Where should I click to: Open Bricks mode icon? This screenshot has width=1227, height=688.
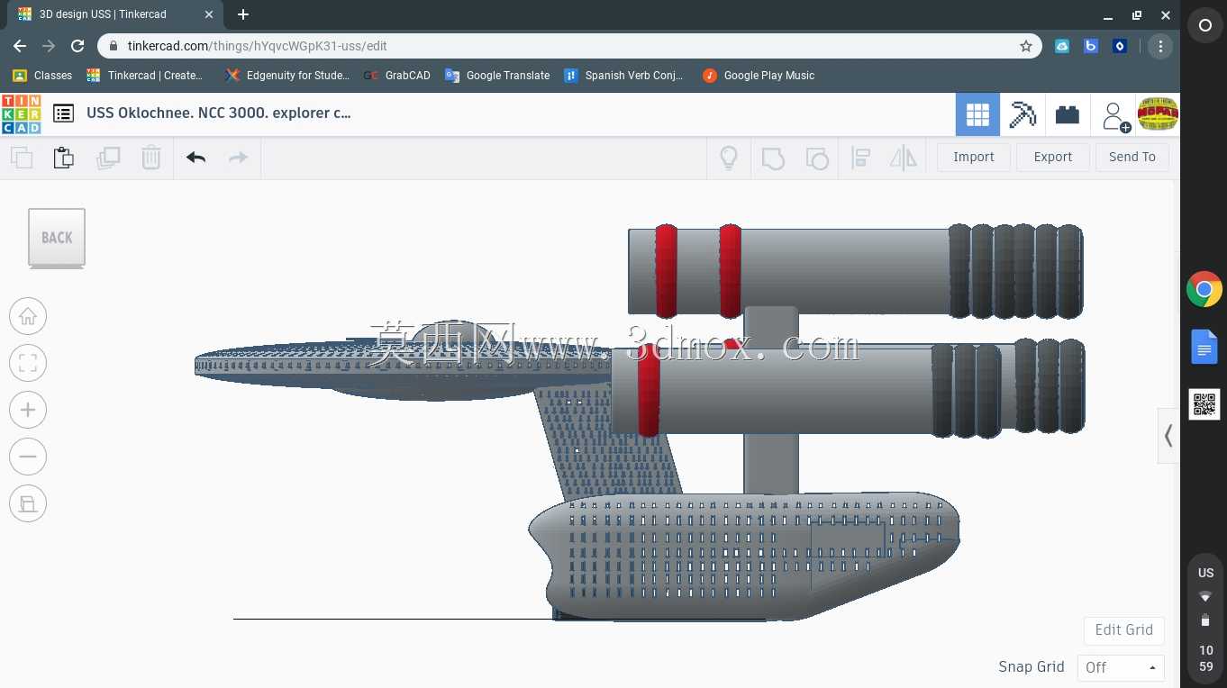1068,114
